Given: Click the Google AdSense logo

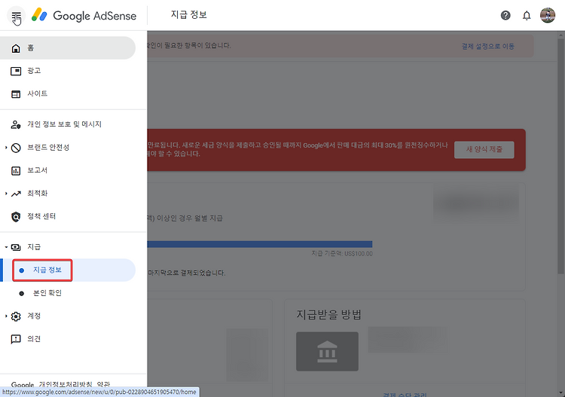Looking at the screenshot, I should [x=84, y=16].
